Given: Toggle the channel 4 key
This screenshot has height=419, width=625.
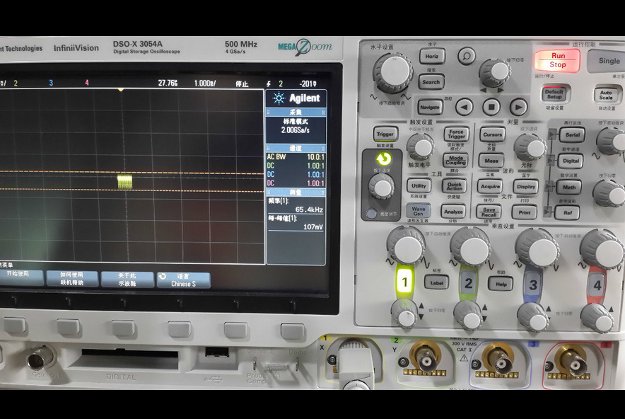Looking at the screenshot, I should (x=597, y=285).
